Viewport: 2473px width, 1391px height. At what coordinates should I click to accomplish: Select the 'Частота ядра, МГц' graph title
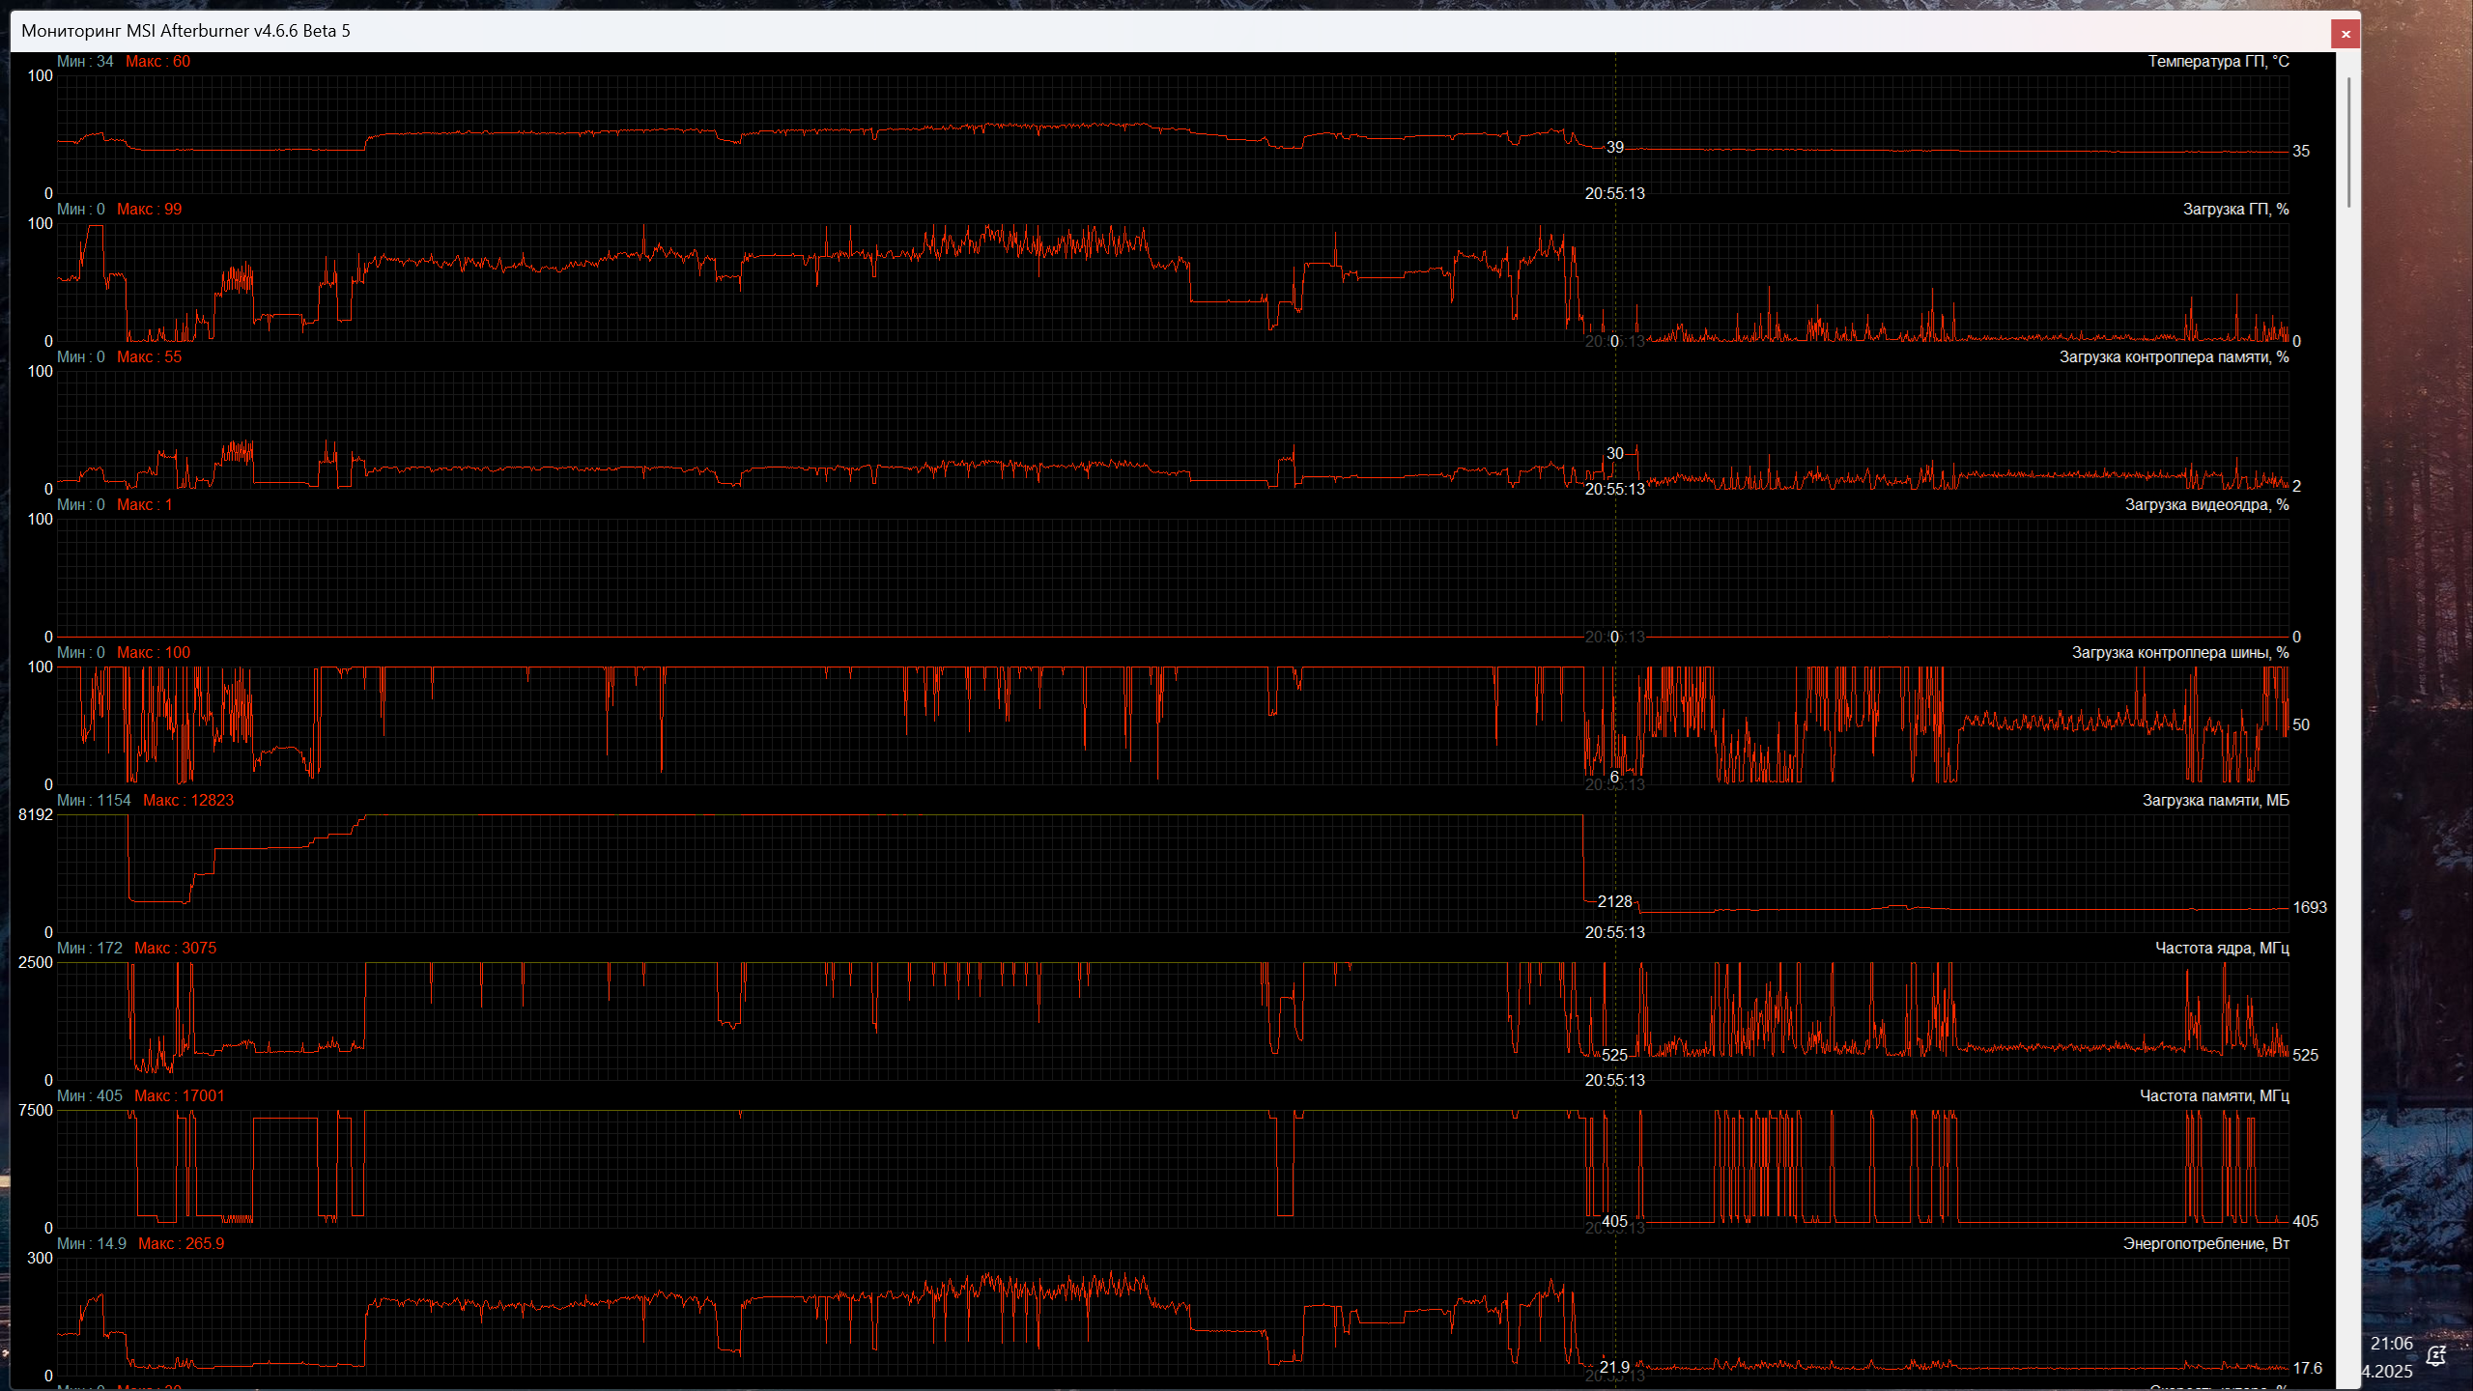coord(2222,949)
